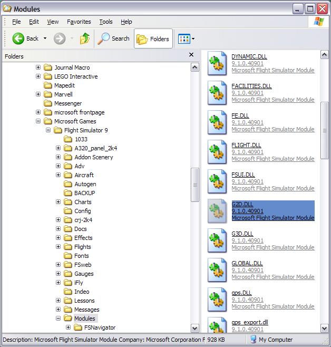
Task: Open the Tools menu
Action: tap(106, 22)
